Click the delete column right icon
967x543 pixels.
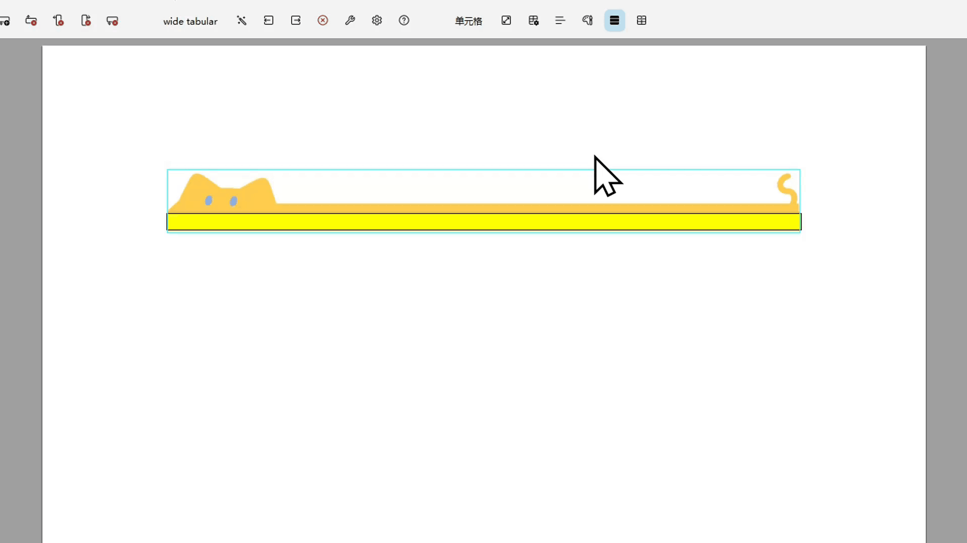coord(86,21)
